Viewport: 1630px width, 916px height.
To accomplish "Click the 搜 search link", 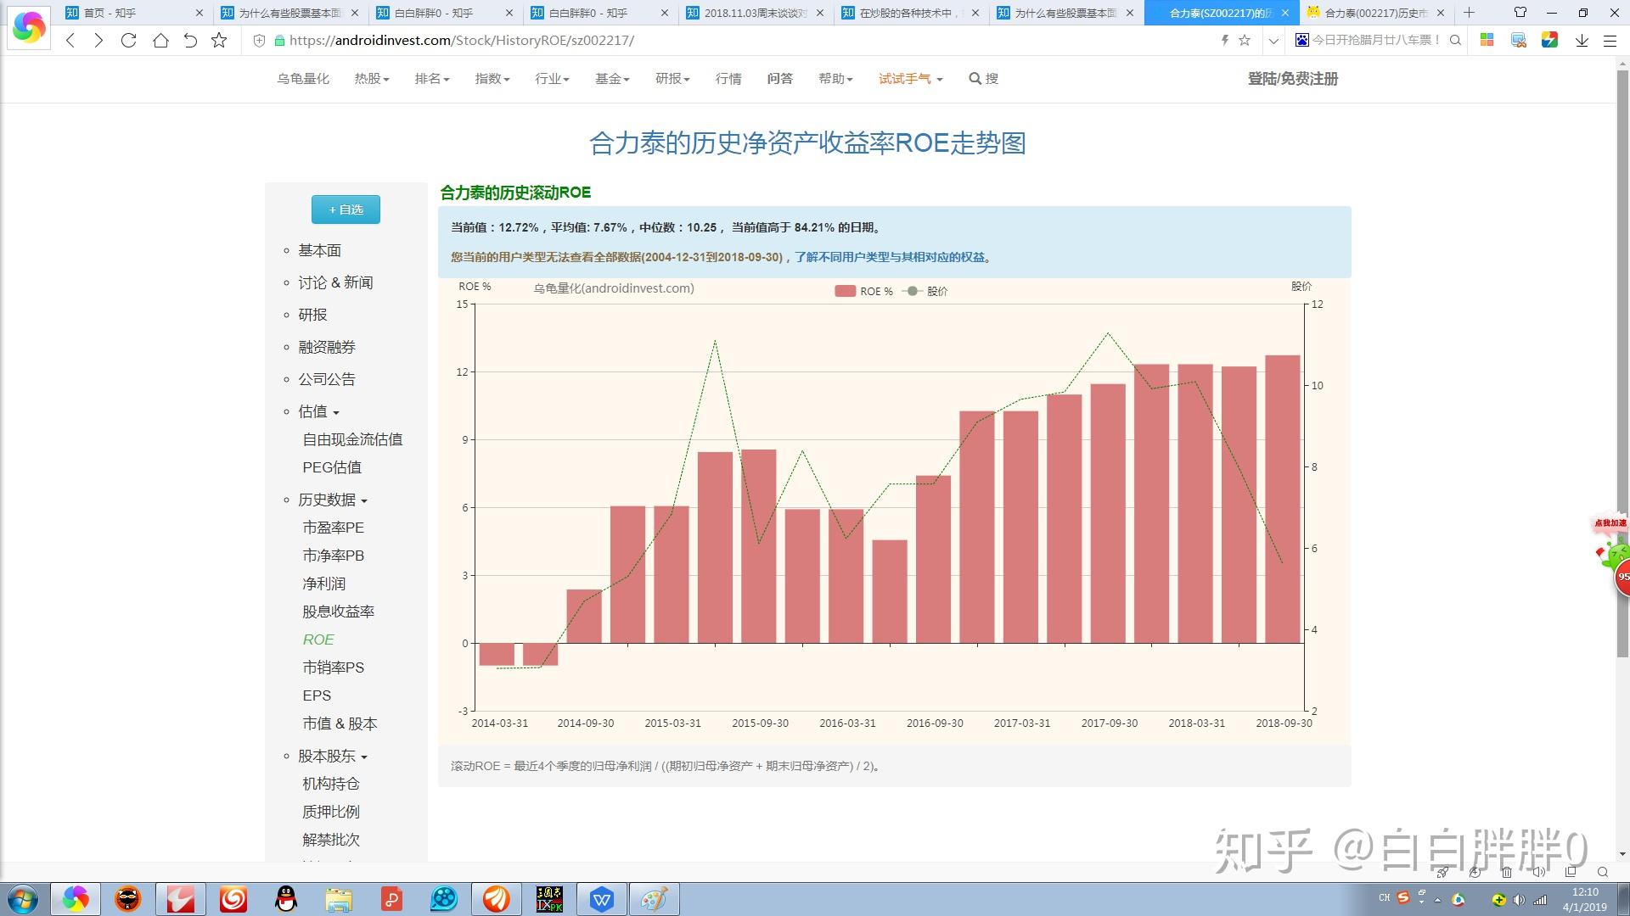I will (984, 79).
